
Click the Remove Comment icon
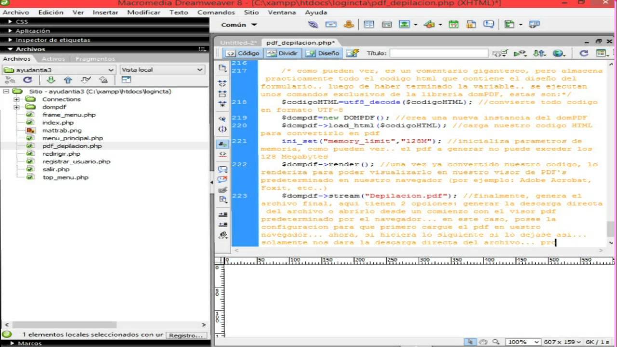222,179
